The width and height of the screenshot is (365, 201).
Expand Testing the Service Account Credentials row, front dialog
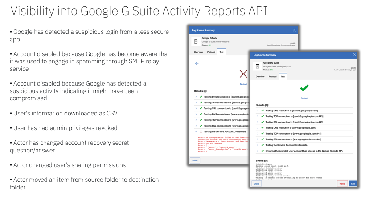[x=258, y=145]
